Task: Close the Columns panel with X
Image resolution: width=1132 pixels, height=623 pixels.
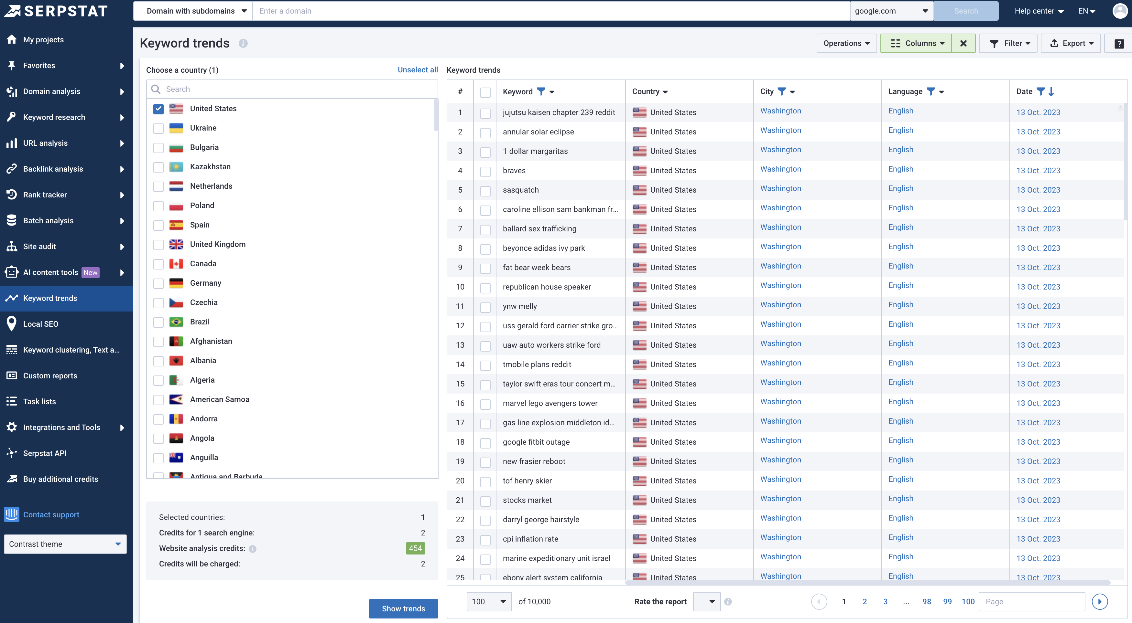Action: 963,44
